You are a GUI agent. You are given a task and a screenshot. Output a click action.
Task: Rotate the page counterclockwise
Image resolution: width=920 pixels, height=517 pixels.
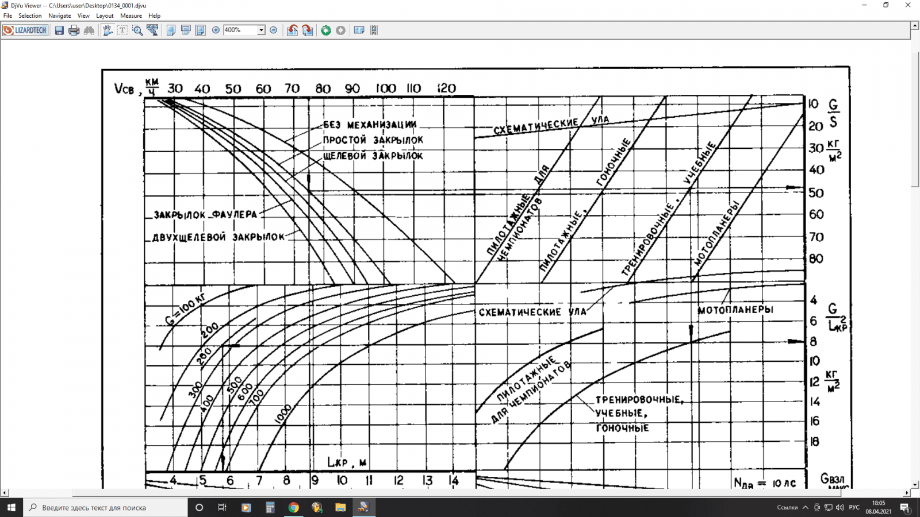tap(293, 30)
